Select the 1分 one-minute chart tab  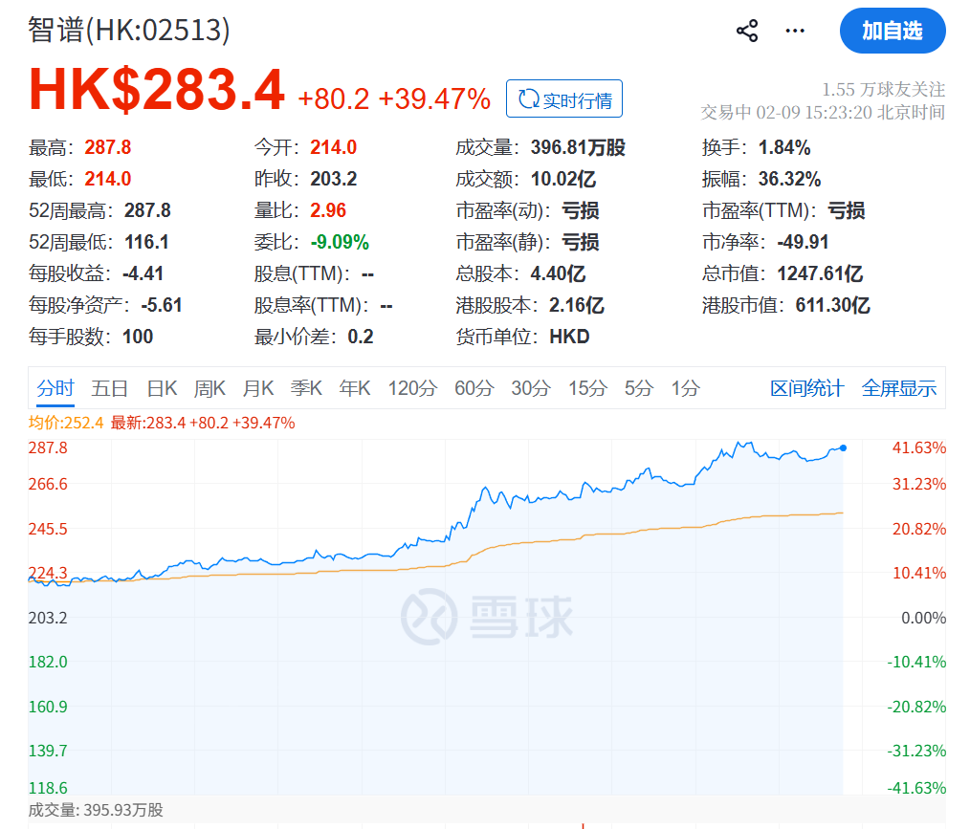(x=685, y=388)
